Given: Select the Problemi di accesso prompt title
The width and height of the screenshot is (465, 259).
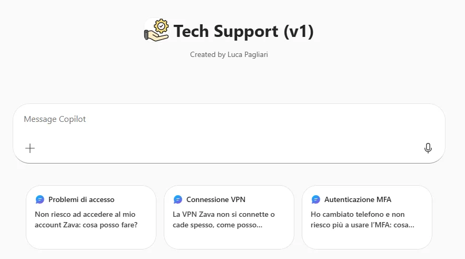Looking at the screenshot, I should [x=81, y=199].
